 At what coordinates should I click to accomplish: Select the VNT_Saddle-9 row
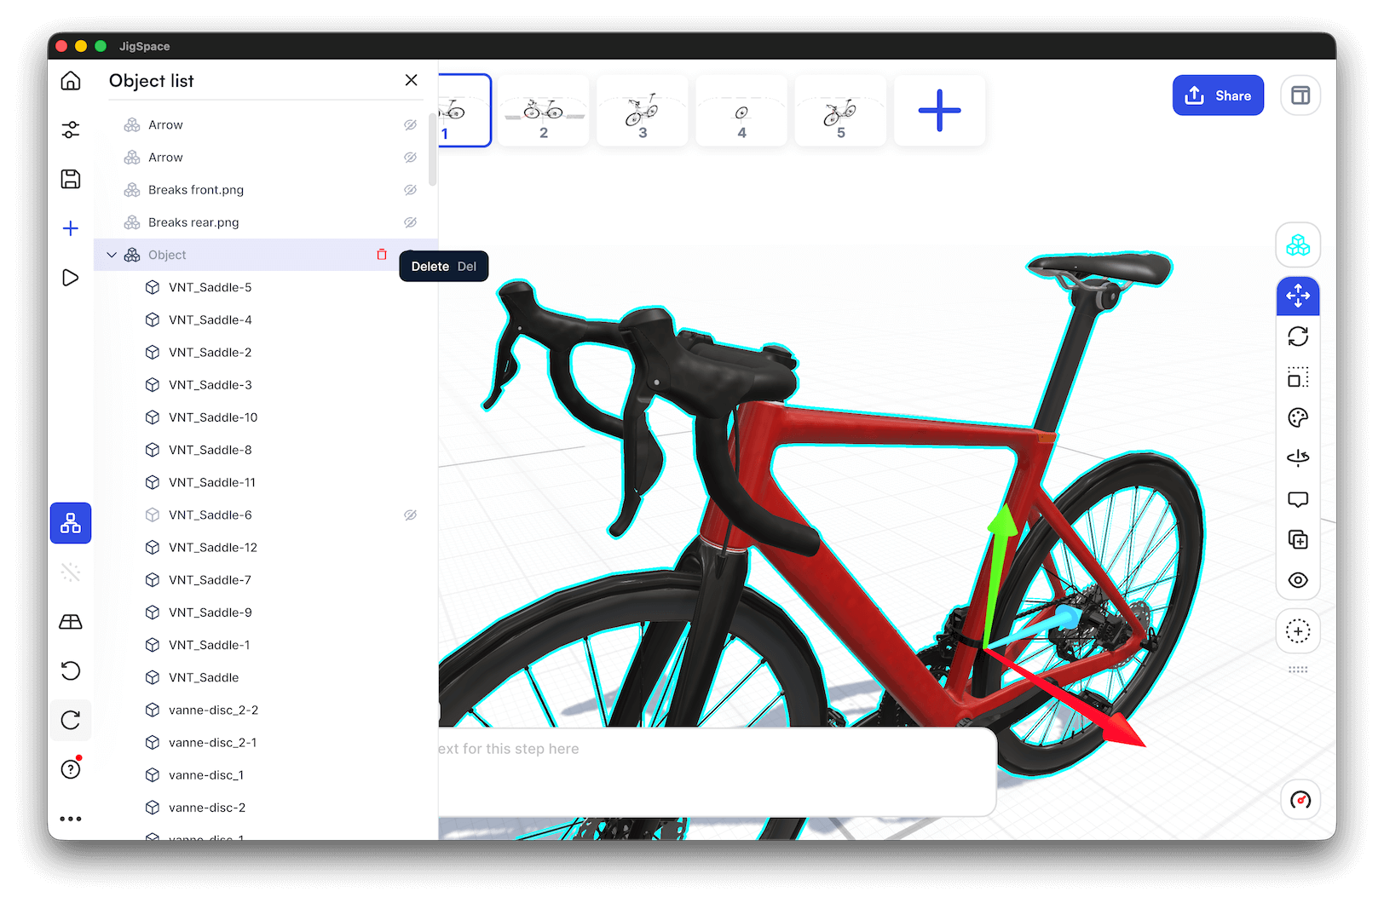coord(266,613)
